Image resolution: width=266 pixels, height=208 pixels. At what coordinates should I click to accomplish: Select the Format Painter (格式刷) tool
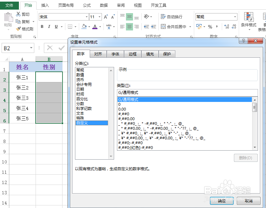19,29
